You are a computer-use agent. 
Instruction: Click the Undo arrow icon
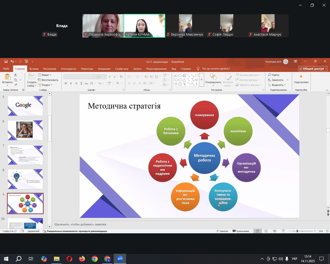point(12,62)
